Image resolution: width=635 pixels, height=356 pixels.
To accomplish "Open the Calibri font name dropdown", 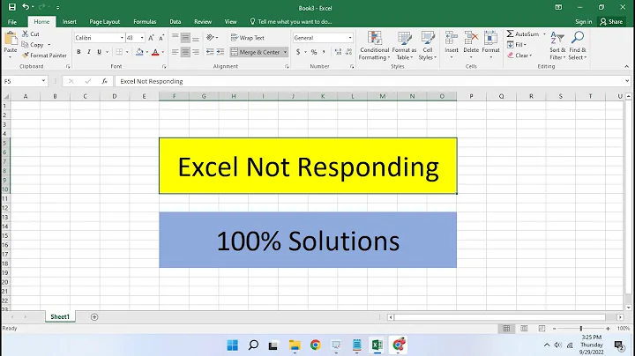I will pos(122,38).
